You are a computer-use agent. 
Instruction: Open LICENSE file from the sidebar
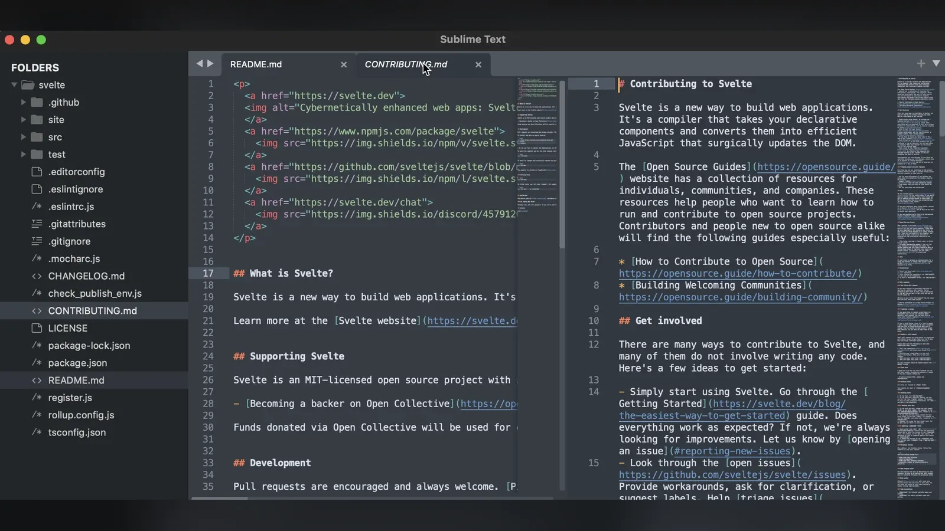pyautogui.click(x=67, y=328)
